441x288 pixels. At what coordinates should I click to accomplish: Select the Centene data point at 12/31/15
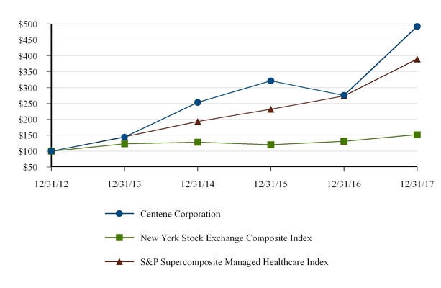point(270,81)
